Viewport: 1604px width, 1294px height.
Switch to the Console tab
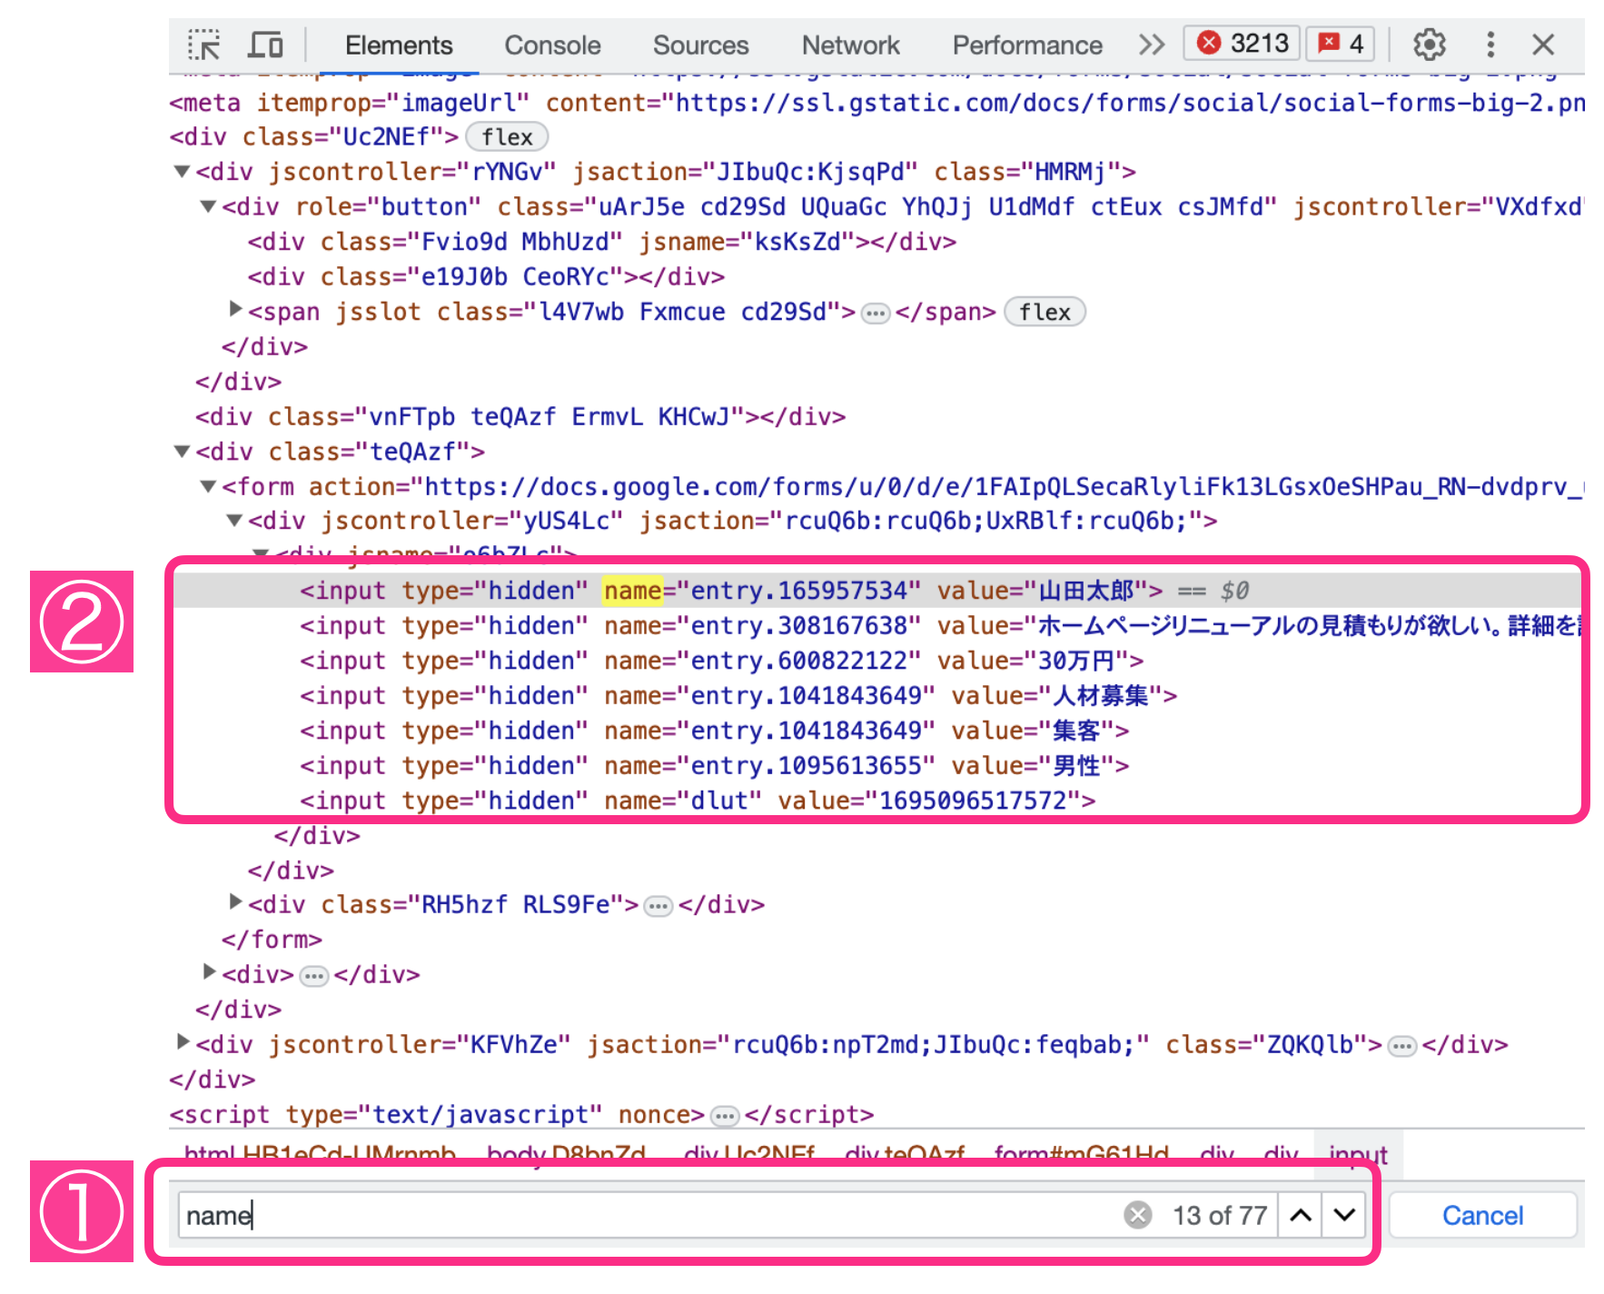552,45
